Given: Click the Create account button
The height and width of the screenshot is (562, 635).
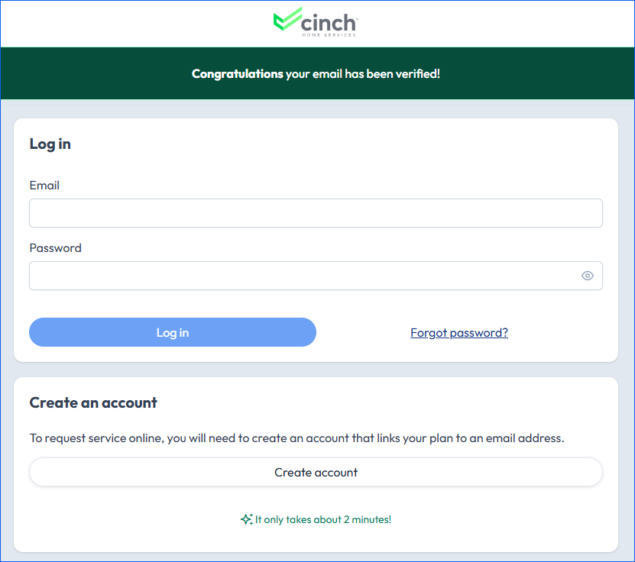Looking at the screenshot, I should (x=316, y=472).
